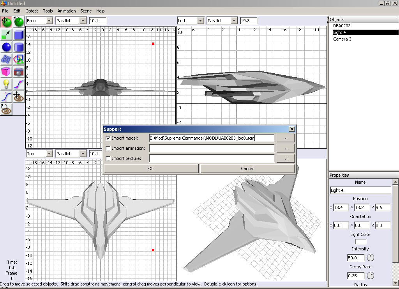The image size is (399, 289).
Task: Select the Create Polygon tool
Action: 19,60
